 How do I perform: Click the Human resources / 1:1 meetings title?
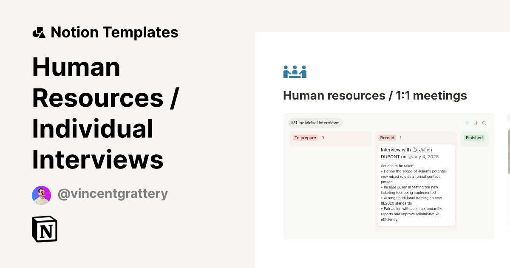pos(375,95)
